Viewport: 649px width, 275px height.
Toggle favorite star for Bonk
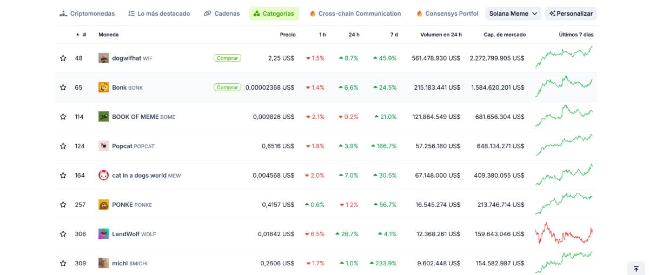63,88
